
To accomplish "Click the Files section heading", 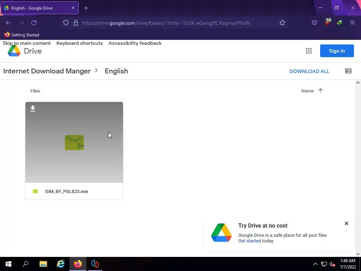I will click(35, 91).
